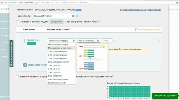
Task: Open 'О проекте' in the left sidebar
Action: (x=5, y=42)
